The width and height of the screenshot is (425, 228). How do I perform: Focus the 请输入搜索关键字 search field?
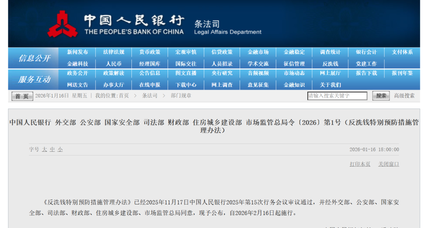[x=337, y=96]
